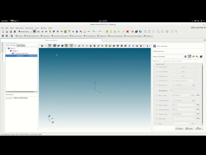
Task: Click the red recording dot icon in viewer
Action: coord(147,46)
